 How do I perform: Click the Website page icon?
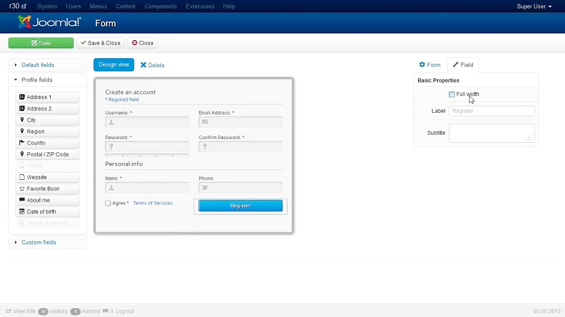(x=22, y=177)
